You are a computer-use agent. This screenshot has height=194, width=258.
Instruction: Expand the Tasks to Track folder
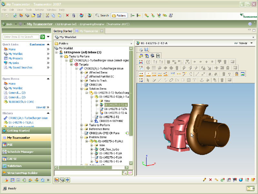point(82,81)
